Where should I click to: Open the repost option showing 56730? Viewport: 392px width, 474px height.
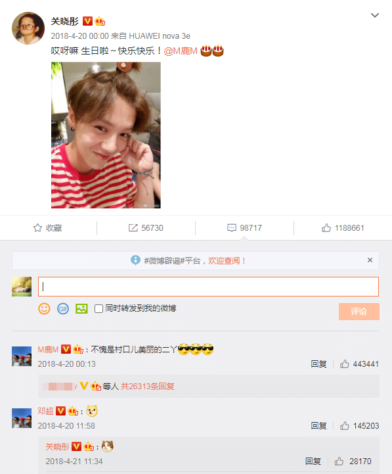(x=146, y=228)
